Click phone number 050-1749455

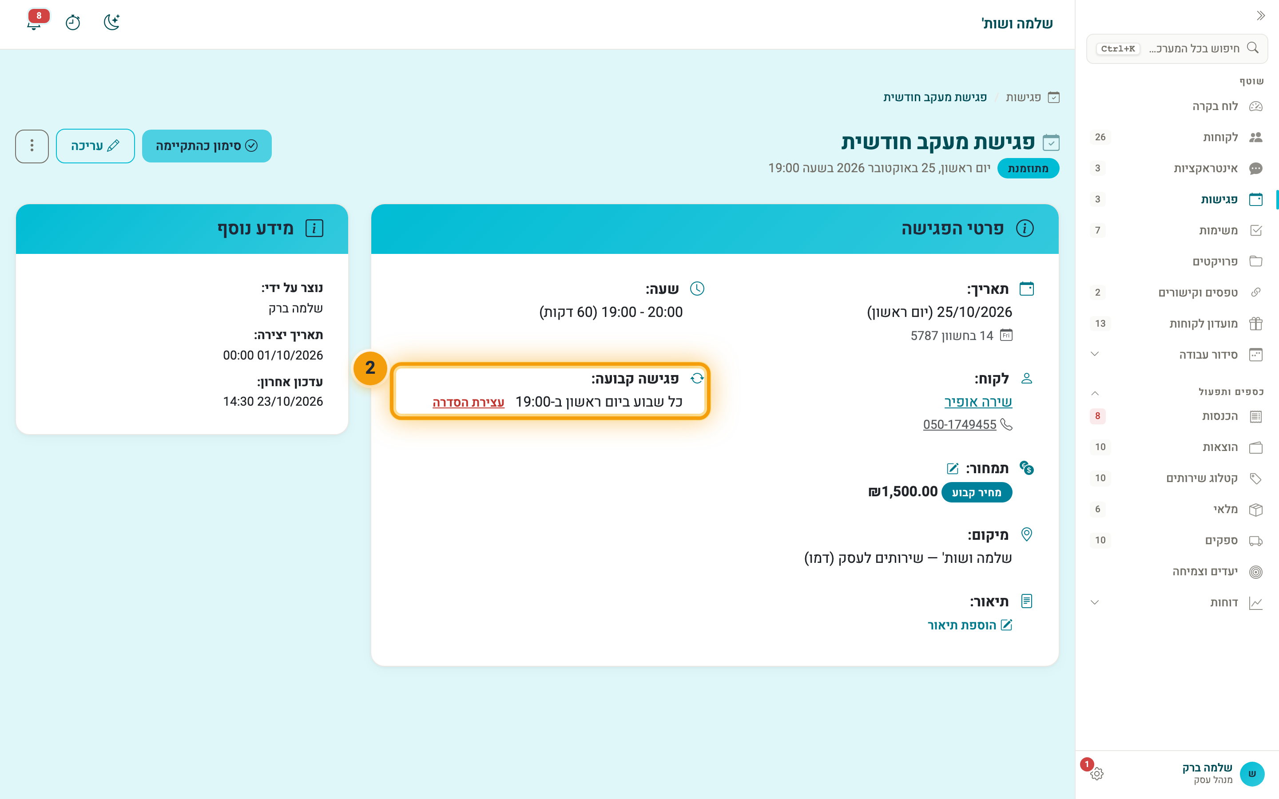(x=960, y=424)
